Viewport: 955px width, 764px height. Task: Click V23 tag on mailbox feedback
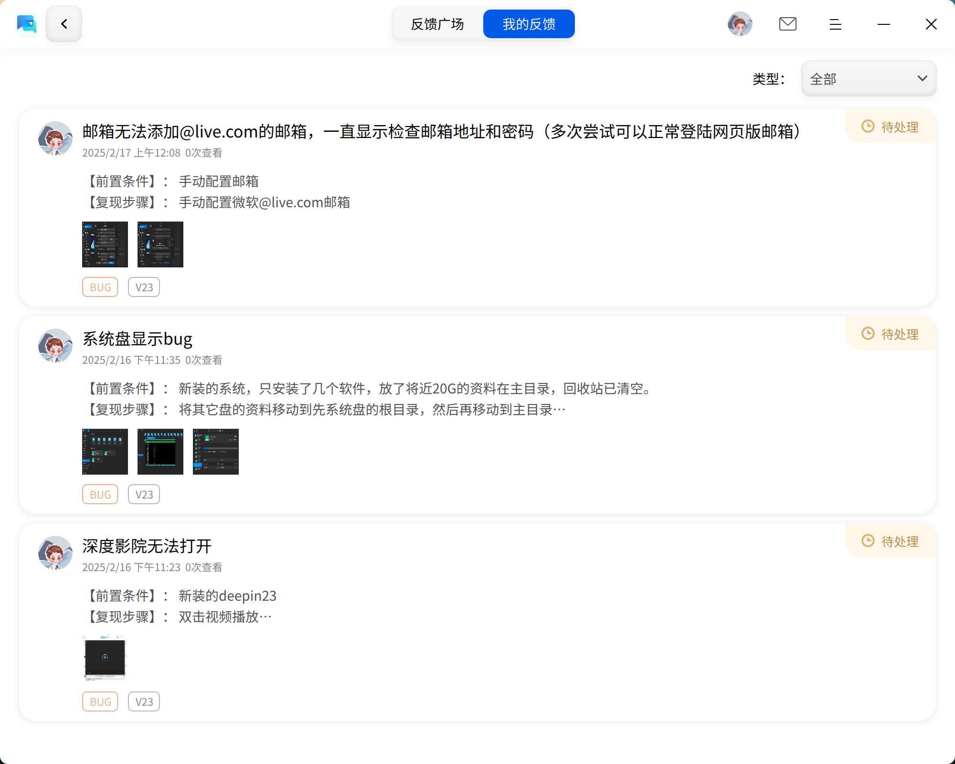click(x=144, y=287)
